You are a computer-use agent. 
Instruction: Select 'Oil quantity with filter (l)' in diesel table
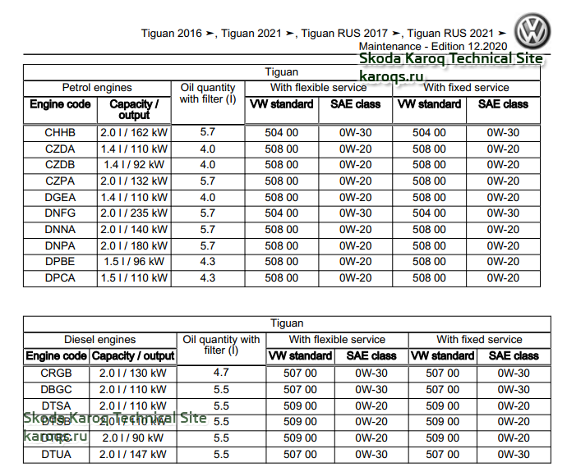pyautogui.click(x=221, y=345)
